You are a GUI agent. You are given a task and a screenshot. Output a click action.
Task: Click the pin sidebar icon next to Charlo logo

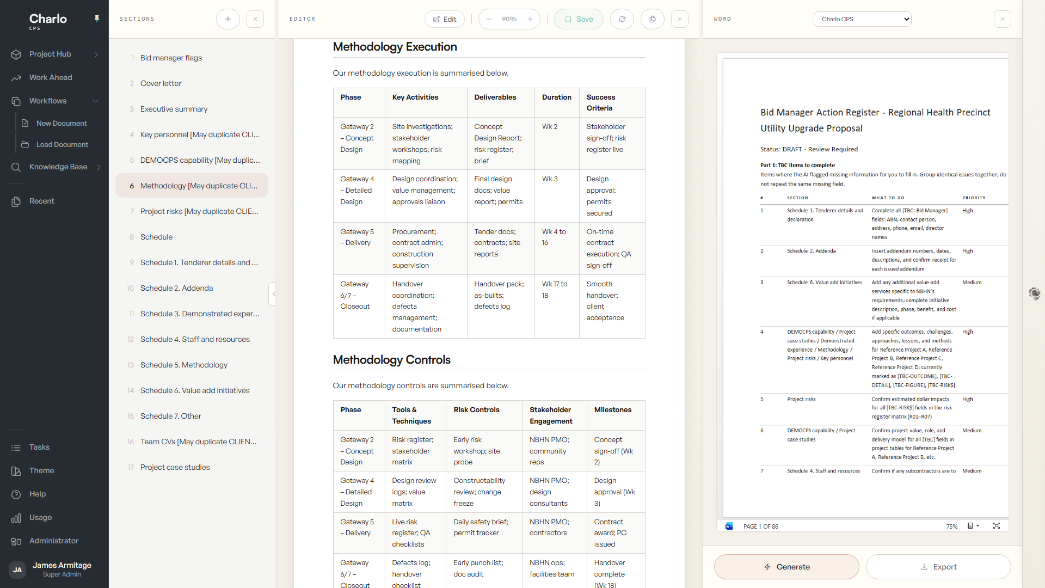point(97,19)
